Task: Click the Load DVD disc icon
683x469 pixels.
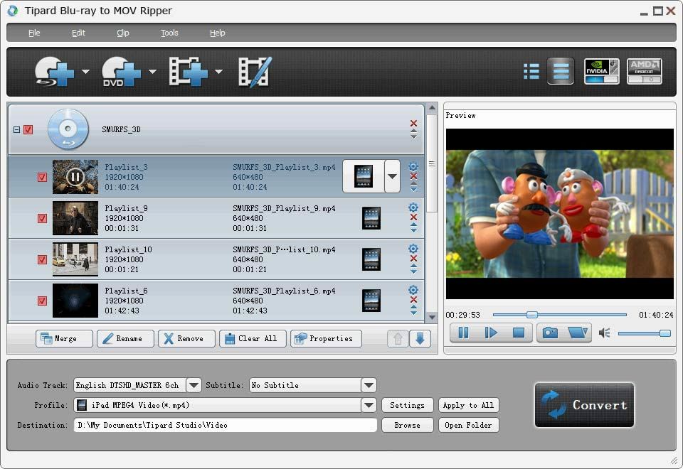Action: pyautogui.click(x=121, y=71)
